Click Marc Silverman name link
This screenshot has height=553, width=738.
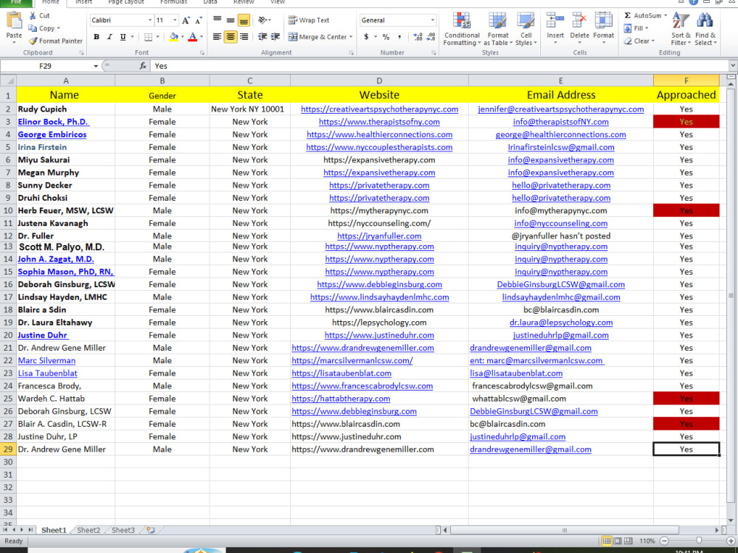46,361
